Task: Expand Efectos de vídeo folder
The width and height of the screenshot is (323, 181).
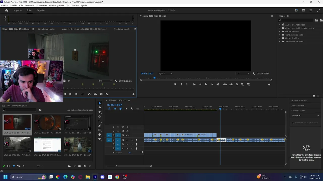Action: click(x=279, y=38)
